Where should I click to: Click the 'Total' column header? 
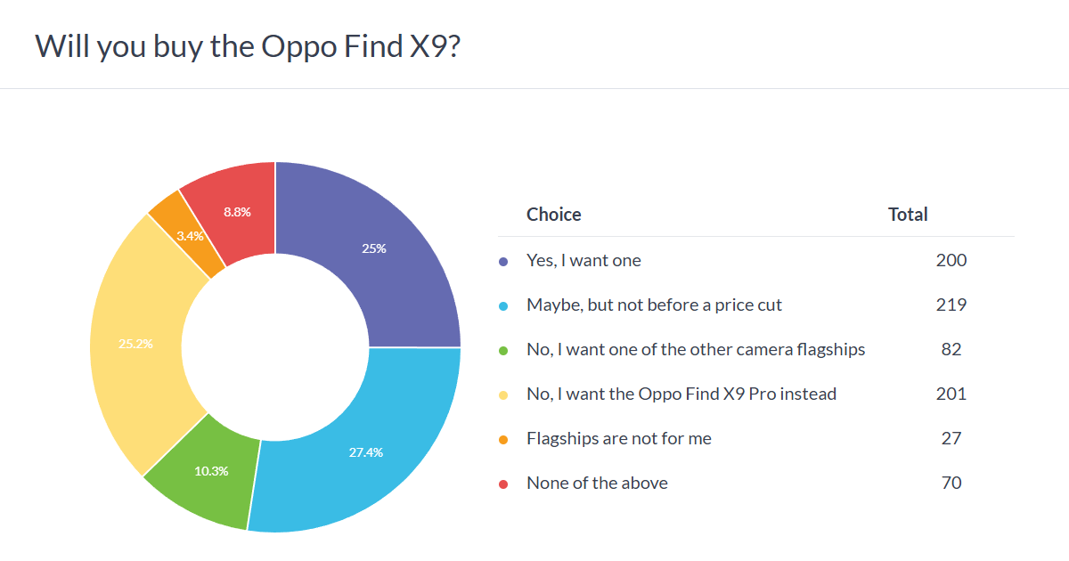point(908,215)
